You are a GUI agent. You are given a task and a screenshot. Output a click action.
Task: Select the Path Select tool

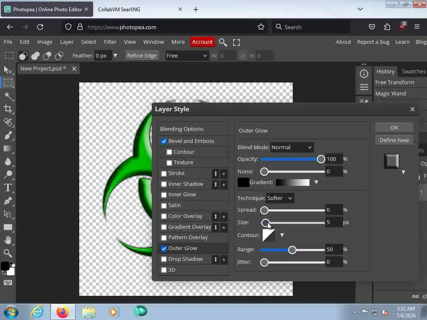[8, 214]
